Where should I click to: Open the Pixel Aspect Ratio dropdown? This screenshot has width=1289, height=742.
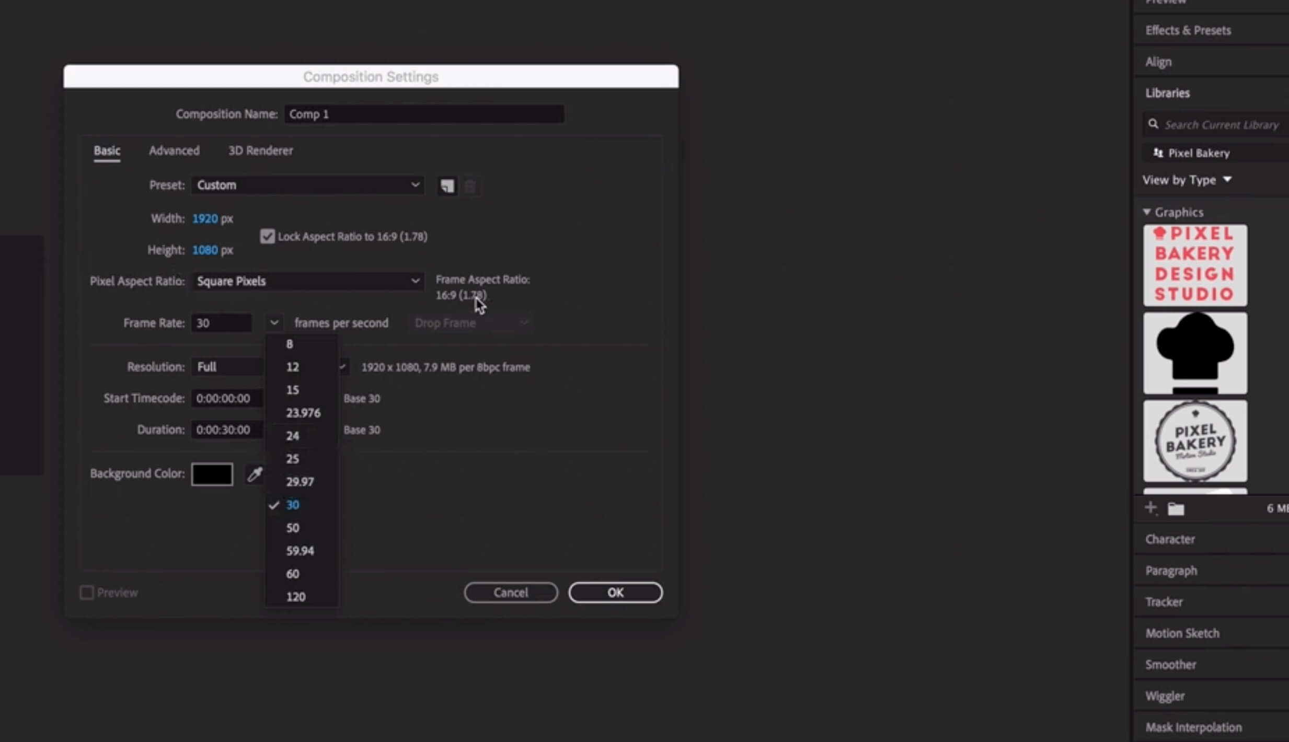307,281
